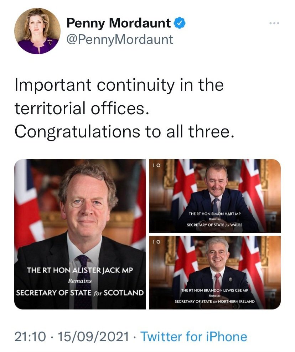Click the 'Secretary of State for Scotland' caption

coord(80,293)
